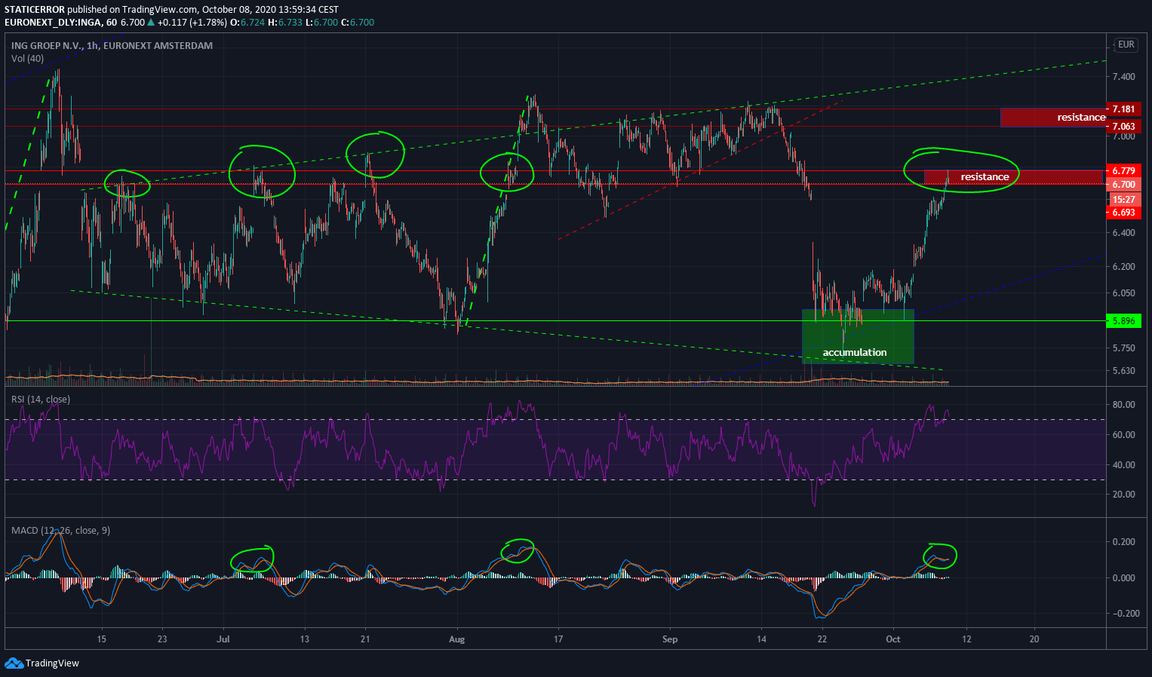1152x677 pixels.
Task: Select the 7.181 red price label
Action: pyautogui.click(x=1124, y=109)
